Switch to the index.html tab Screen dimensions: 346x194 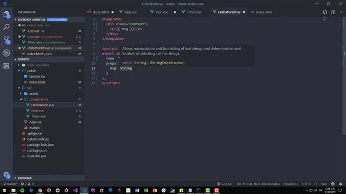point(264,12)
